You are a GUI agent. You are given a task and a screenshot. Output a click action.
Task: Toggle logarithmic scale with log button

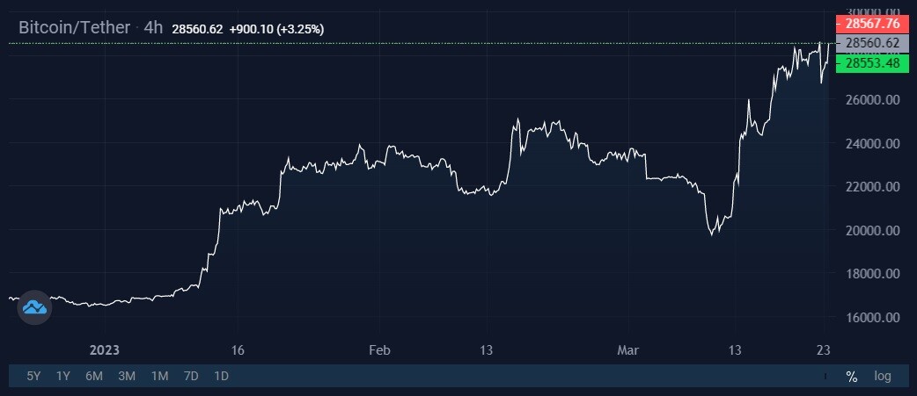[x=883, y=376]
